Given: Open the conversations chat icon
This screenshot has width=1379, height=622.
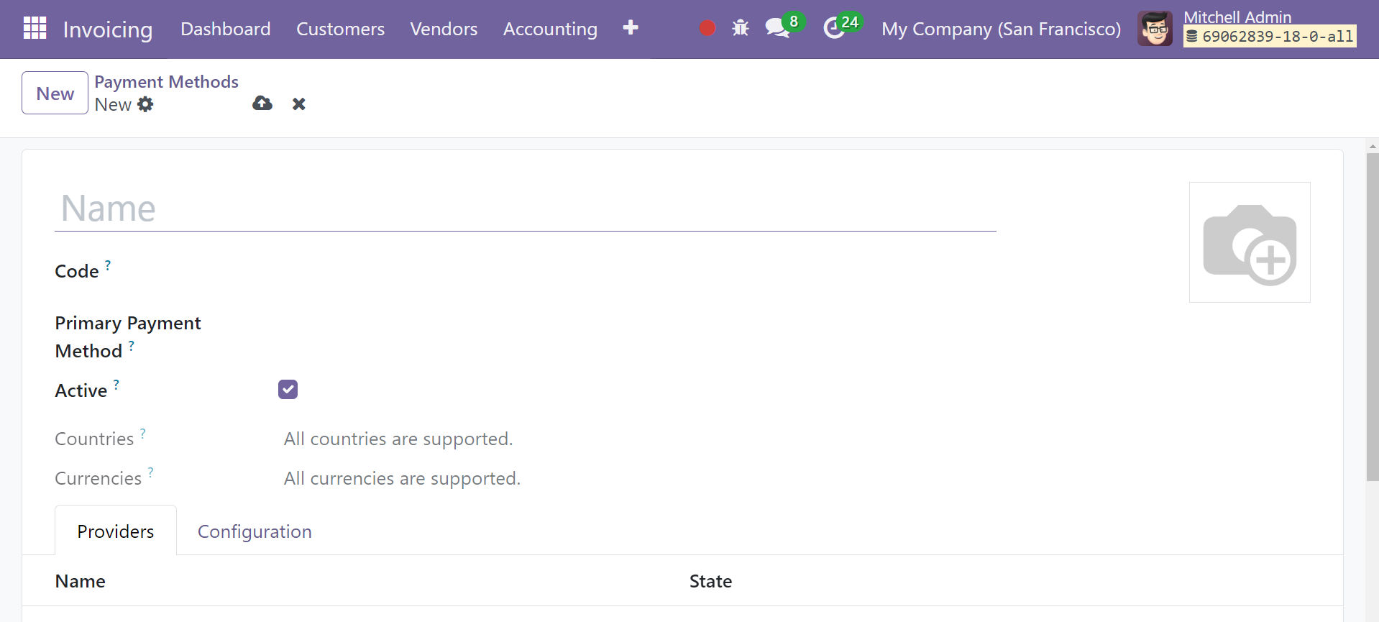Looking at the screenshot, I should (777, 28).
